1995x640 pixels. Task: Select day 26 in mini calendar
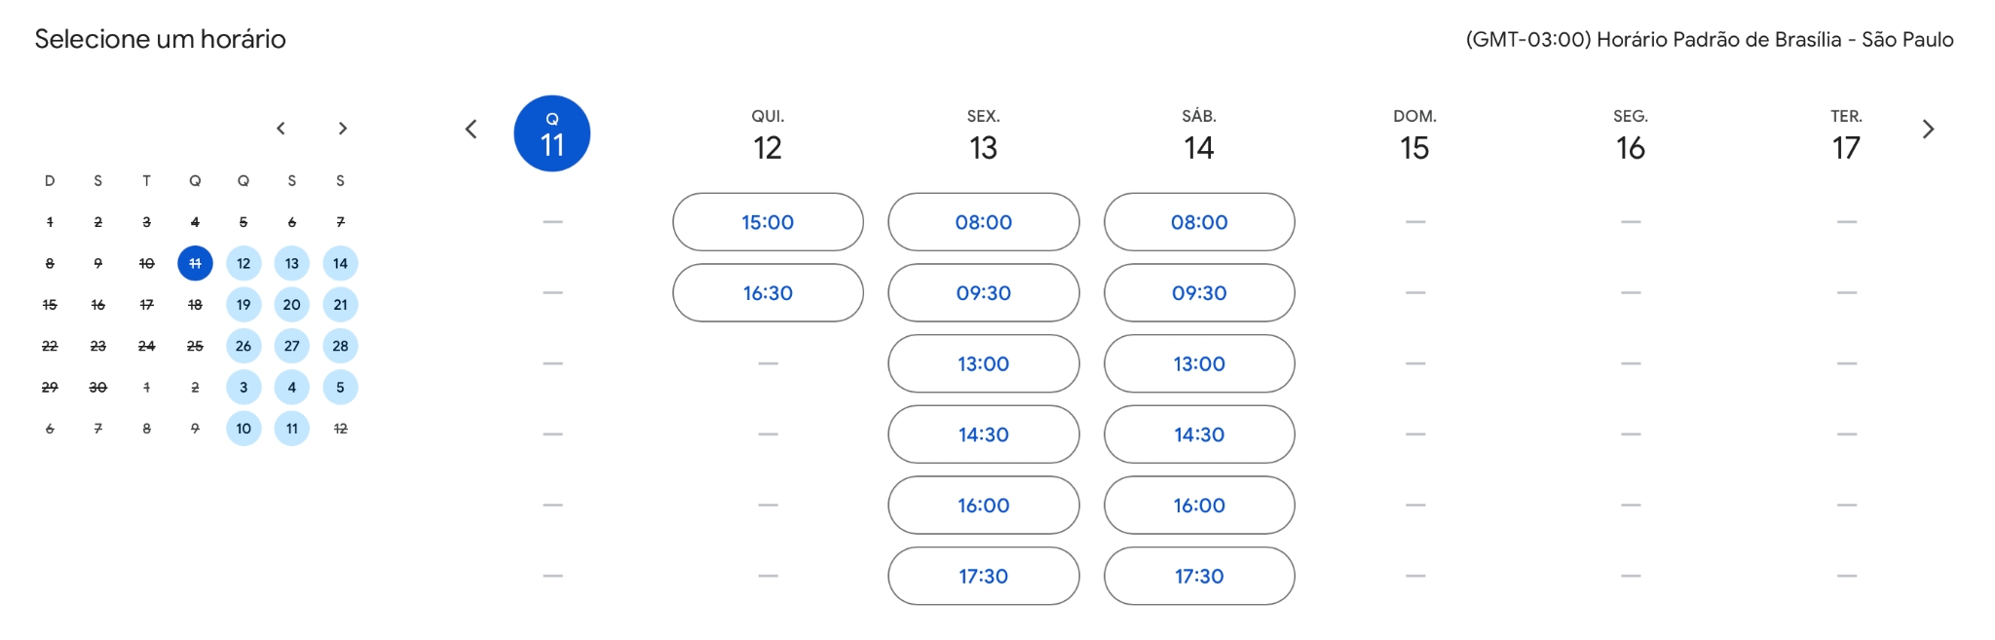tap(244, 346)
